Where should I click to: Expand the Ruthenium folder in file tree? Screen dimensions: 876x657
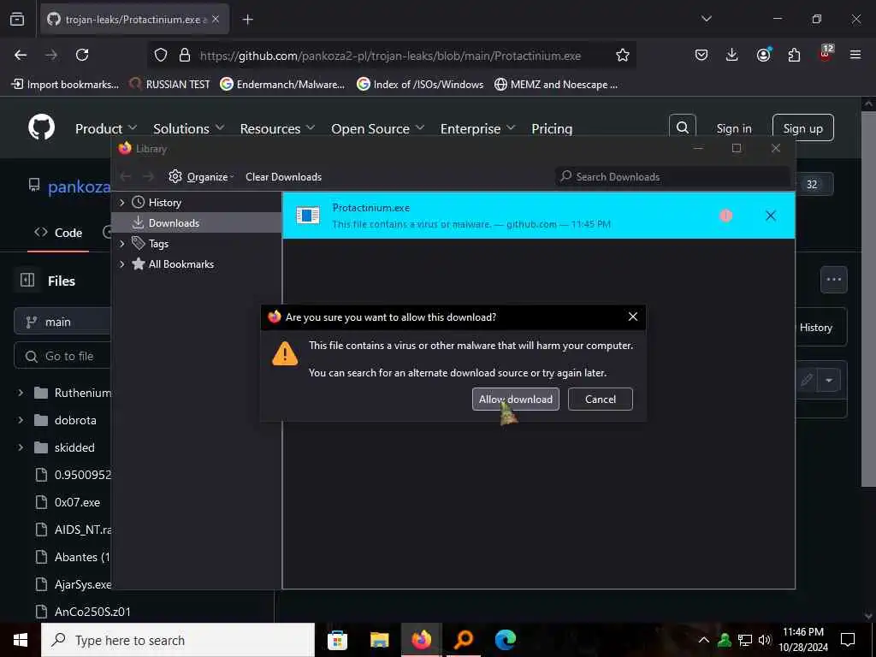click(21, 393)
